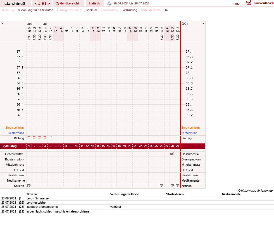Click the printer icon beside the date range

(109, 3)
